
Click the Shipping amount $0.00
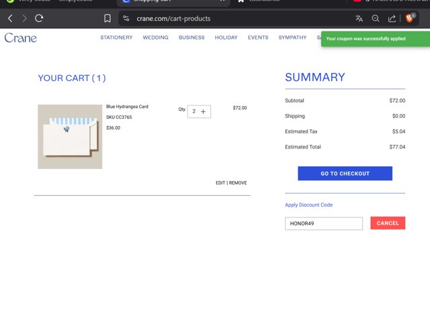click(398, 116)
